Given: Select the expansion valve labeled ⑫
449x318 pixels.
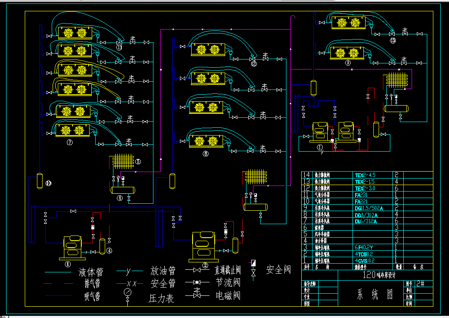Looking at the screenshot, I should click(252, 59).
